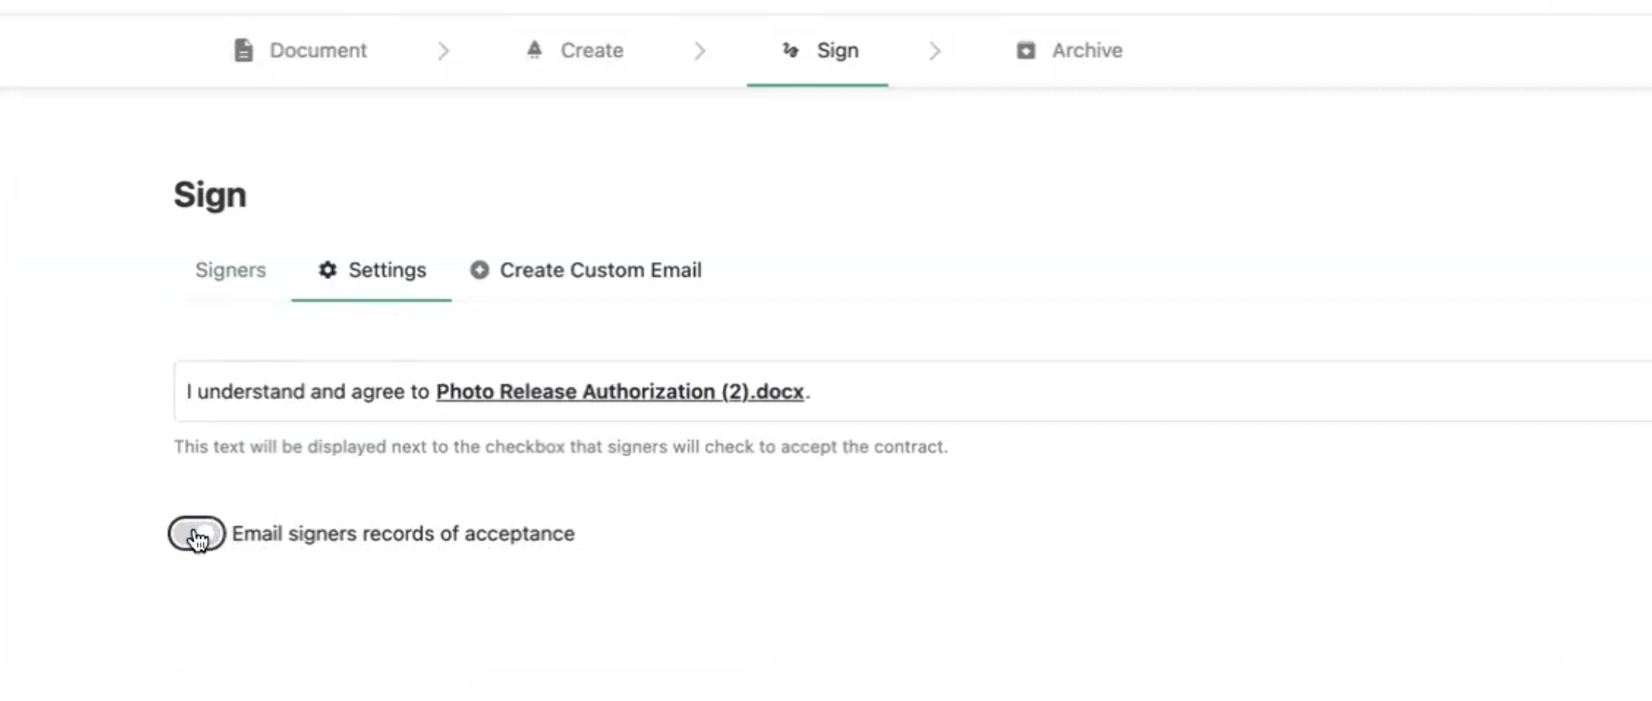Click the Archive step box icon
The height and width of the screenshot is (701, 1652).
1026,50
